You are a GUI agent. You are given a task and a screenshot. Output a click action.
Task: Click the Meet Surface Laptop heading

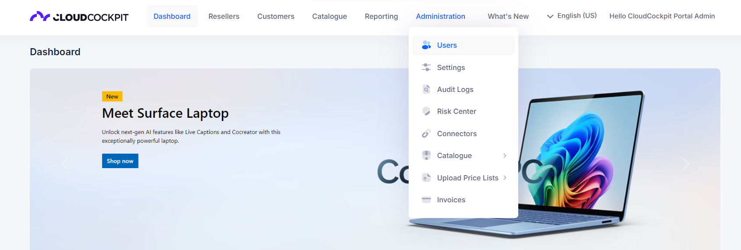click(165, 113)
